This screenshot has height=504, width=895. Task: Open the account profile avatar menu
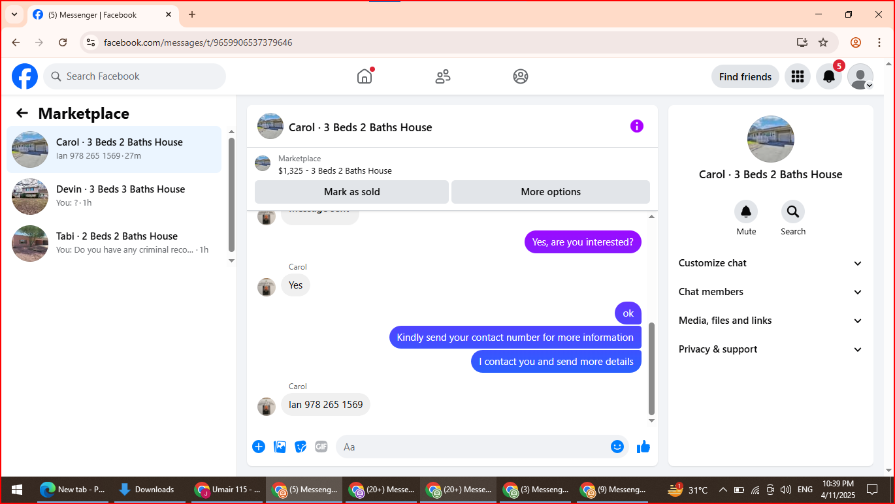(860, 76)
